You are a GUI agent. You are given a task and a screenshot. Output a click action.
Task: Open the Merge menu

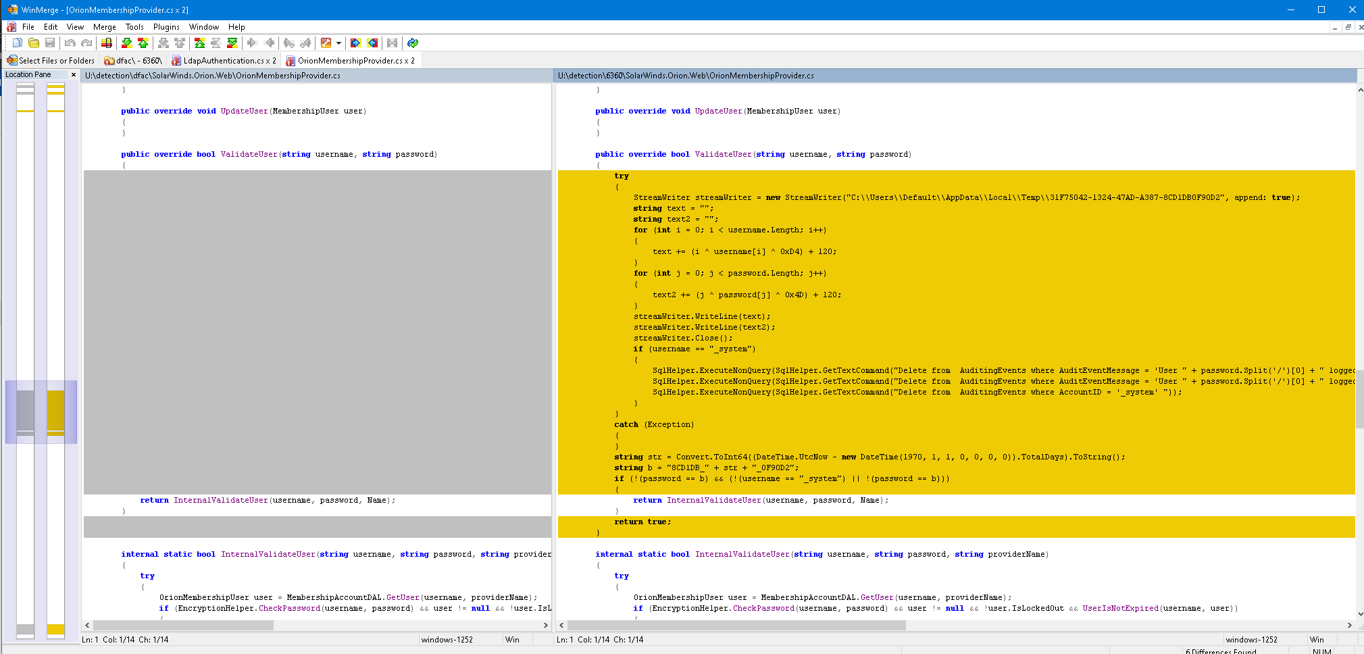pyautogui.click(x=104, y=27)
